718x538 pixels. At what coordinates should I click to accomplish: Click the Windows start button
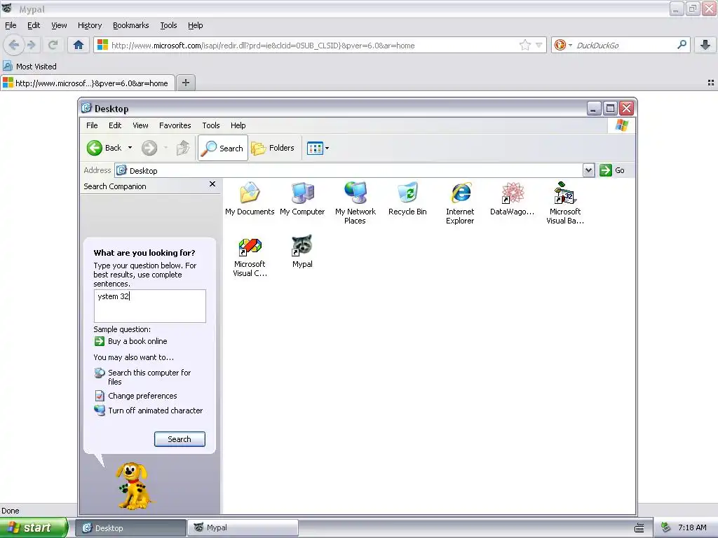tap(34, 527)
